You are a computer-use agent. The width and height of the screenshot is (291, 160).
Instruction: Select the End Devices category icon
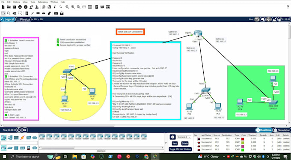10,138
